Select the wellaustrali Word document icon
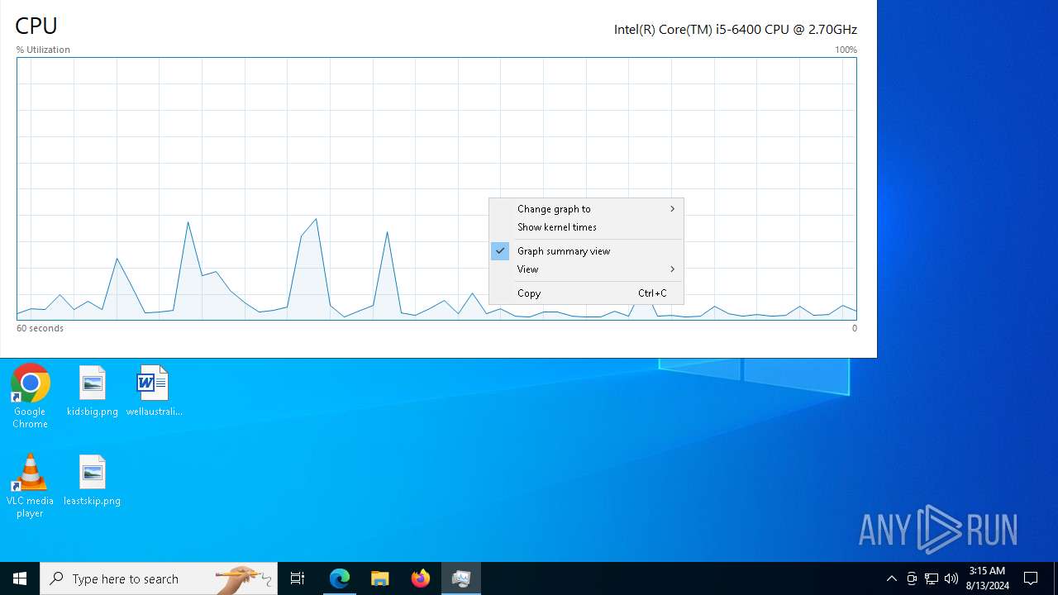1058x595 pixels. pyautogui.click(x=154, y=391)
